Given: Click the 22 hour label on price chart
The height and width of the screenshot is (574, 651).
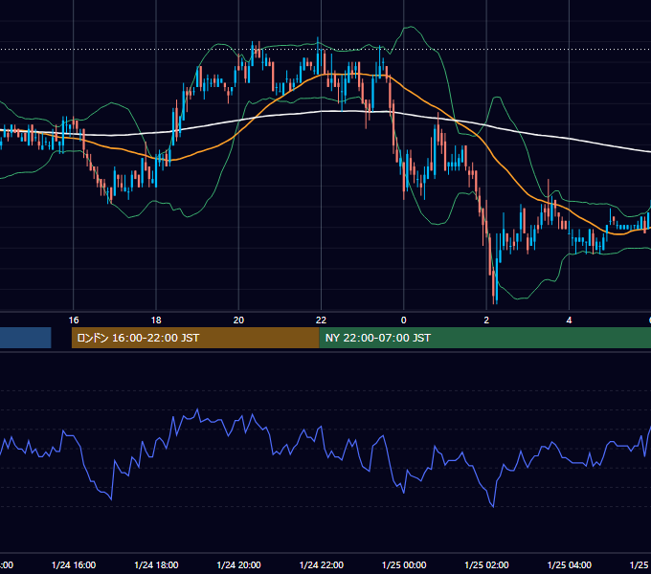Looking at the screenshot, I should [x=321, y=320].
